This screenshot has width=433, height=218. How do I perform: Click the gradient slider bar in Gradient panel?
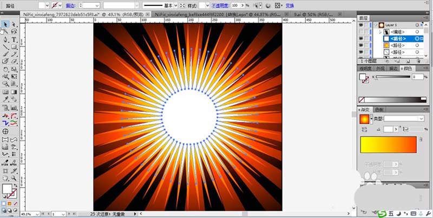tap(388, 145)
